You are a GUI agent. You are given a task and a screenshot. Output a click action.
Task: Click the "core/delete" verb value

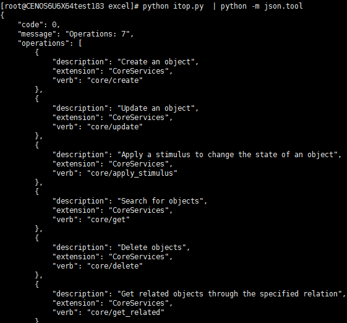pyautogui.click(x=115, y=266)
